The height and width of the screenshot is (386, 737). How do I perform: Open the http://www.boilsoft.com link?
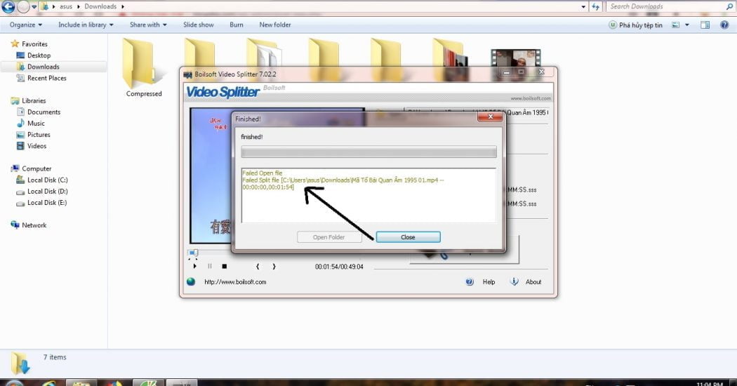(235, 282)
